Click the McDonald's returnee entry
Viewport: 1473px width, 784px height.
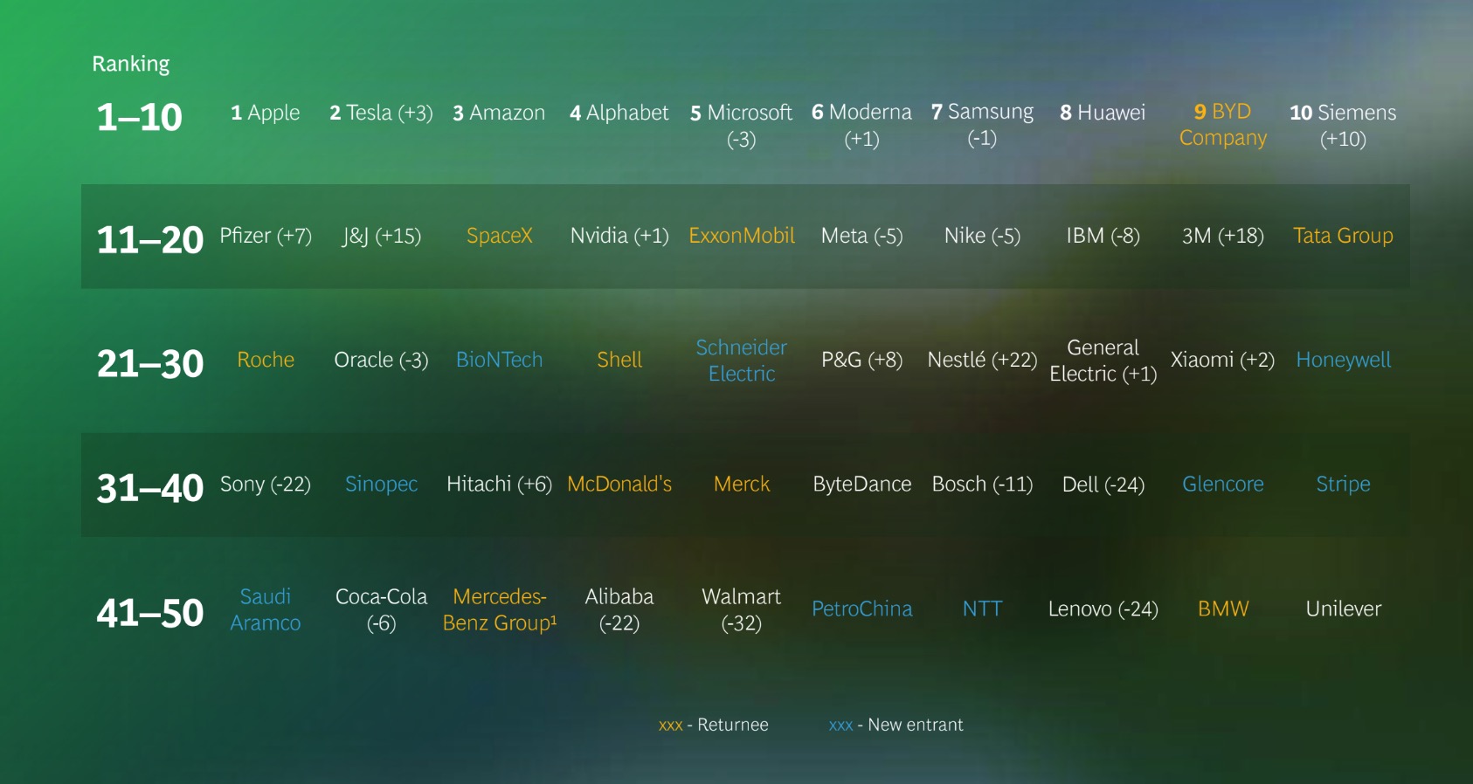(x=619, y=485)
